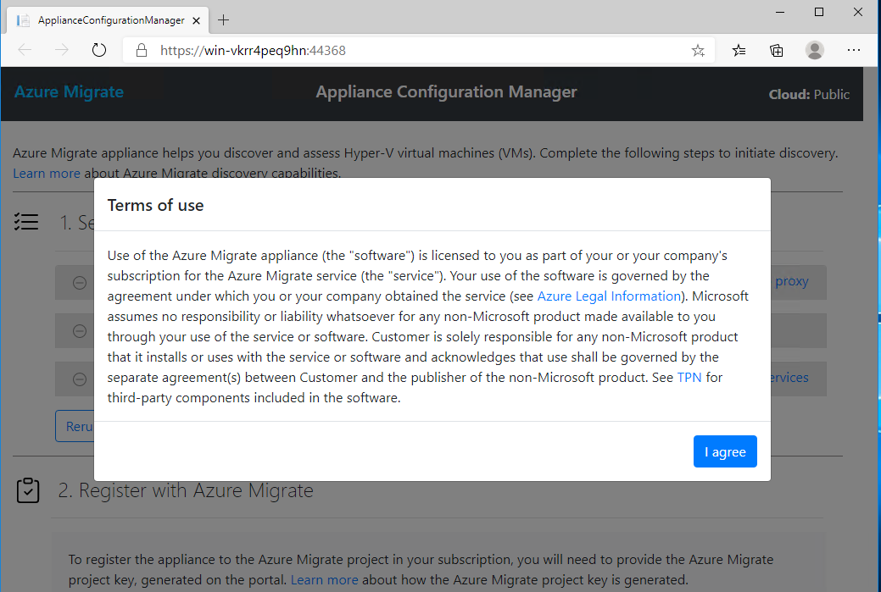Click the user profile avatar icon
The image size is (881, 592).
pyautogui.click(x=815, y=50)
